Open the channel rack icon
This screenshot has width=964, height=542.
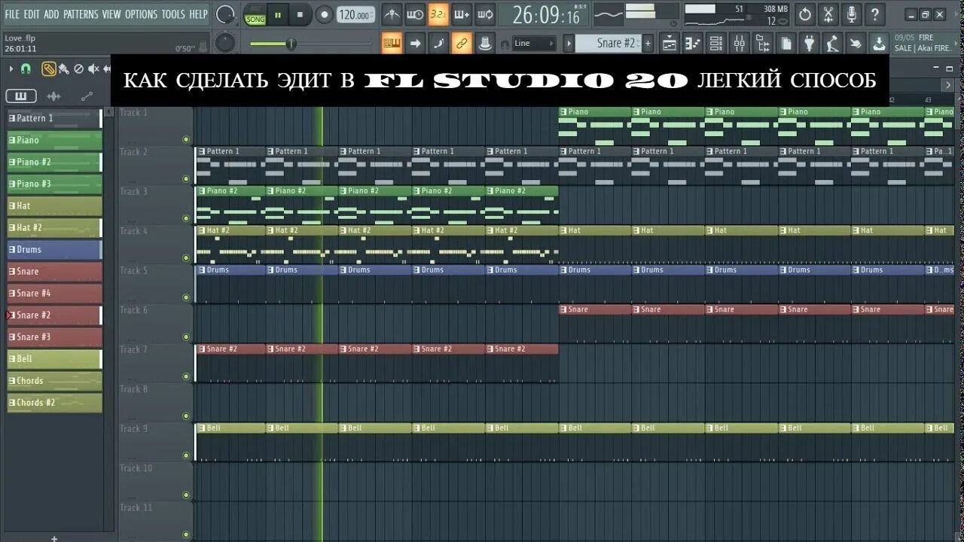(x=715, y=44)
